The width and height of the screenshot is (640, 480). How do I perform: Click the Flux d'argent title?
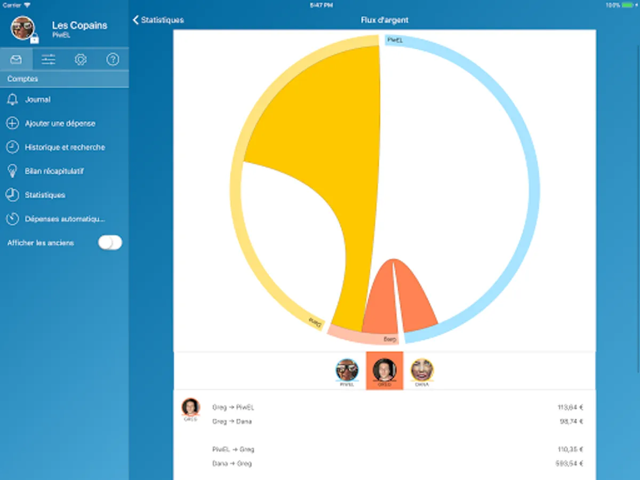[385, 20]
